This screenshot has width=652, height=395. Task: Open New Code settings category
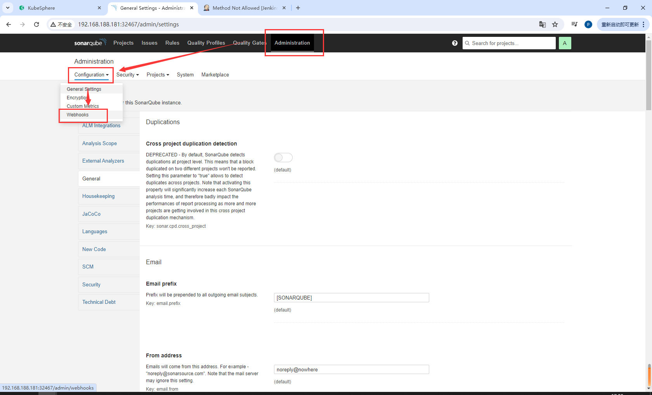pos(109,249)
